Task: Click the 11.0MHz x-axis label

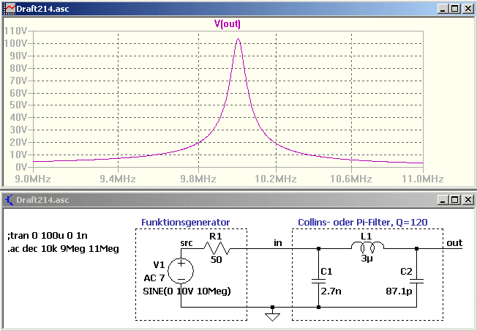Action: (x=423, y=179)
